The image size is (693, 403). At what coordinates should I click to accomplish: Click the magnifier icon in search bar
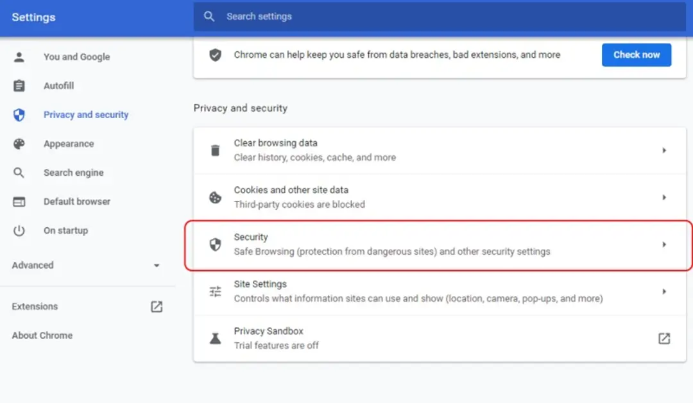[x=209, y=17]
